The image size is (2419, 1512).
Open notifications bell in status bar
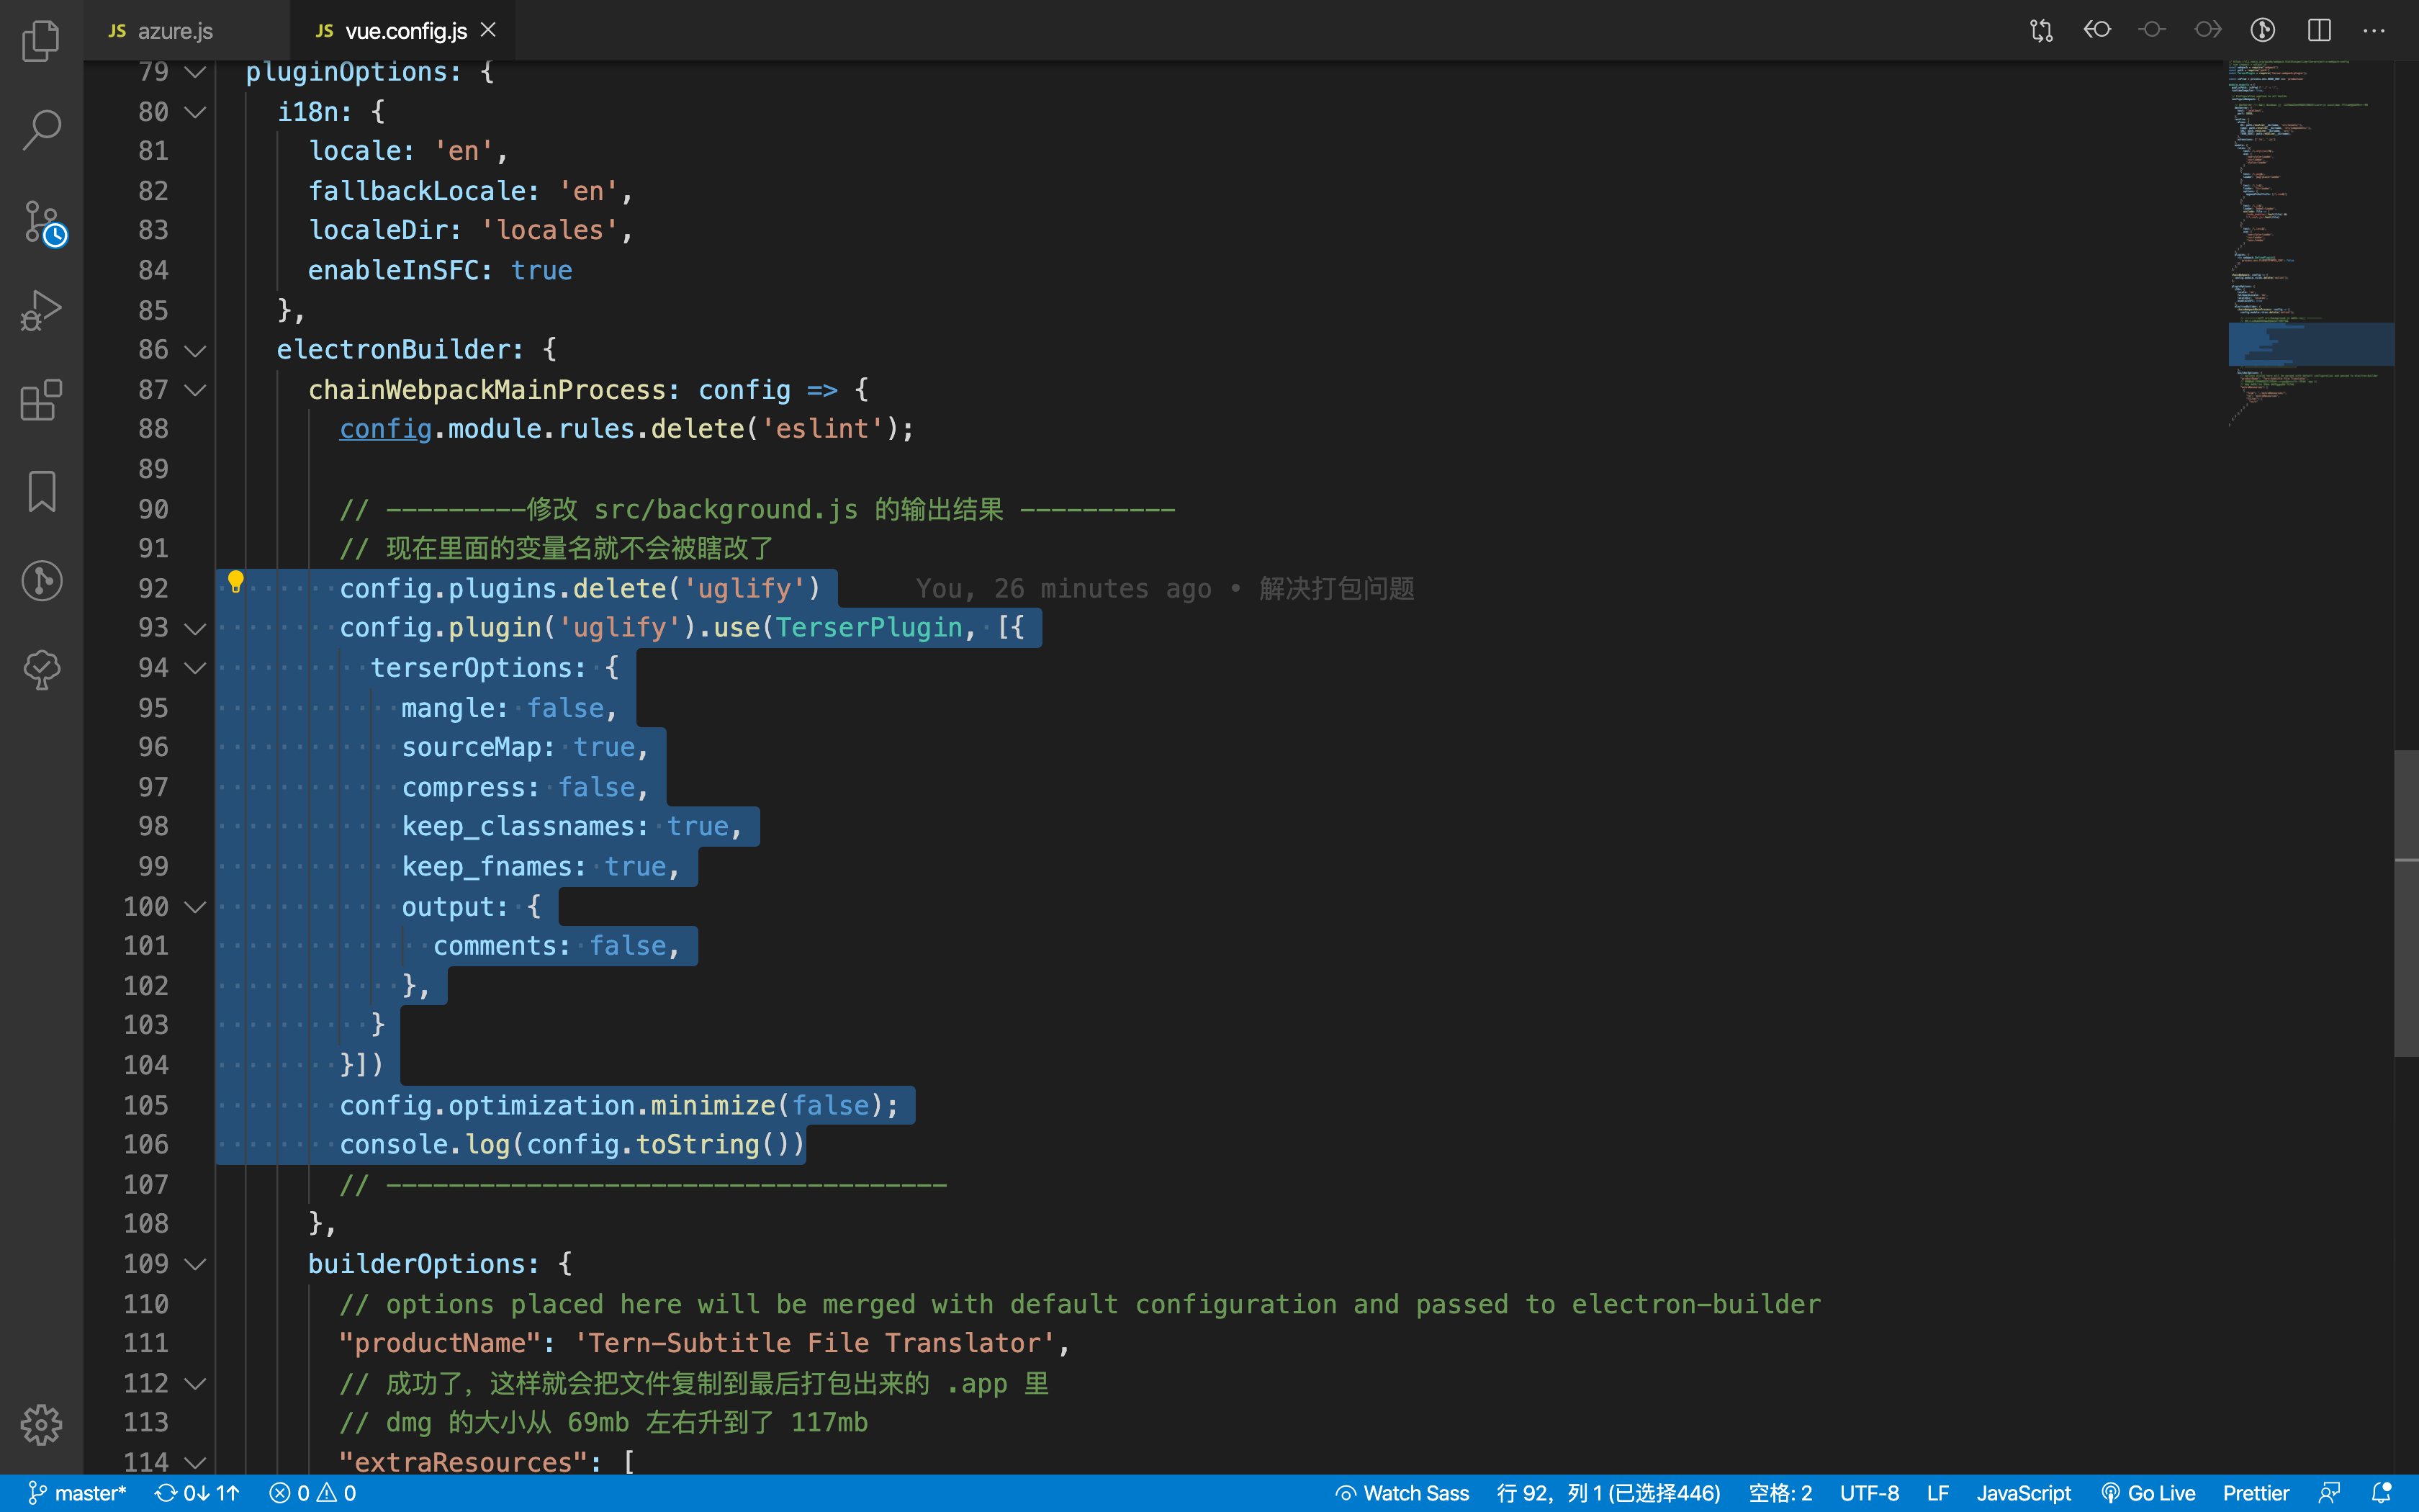coord(2381,1493)
